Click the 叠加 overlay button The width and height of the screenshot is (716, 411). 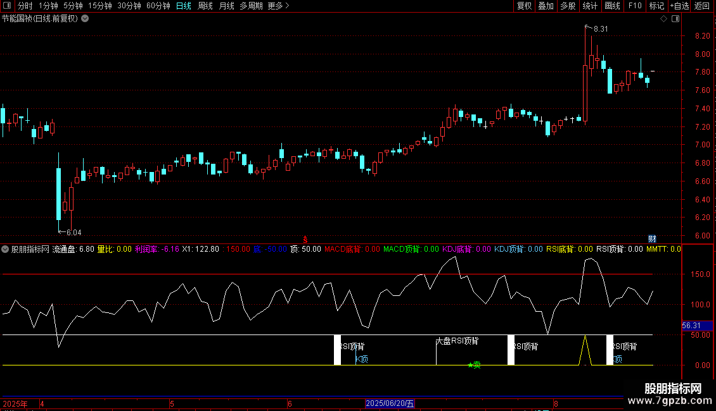click(546, 6)
